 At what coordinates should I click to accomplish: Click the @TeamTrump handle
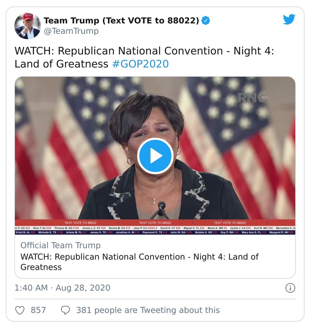coord(71,32)
